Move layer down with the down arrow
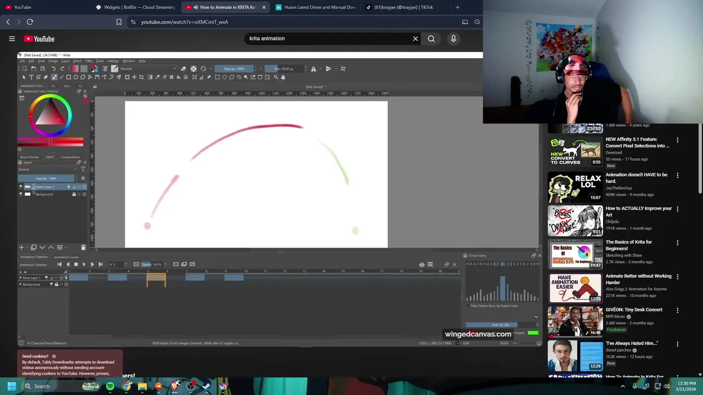This screenshot has height=395, width=703. click(42, 247)
